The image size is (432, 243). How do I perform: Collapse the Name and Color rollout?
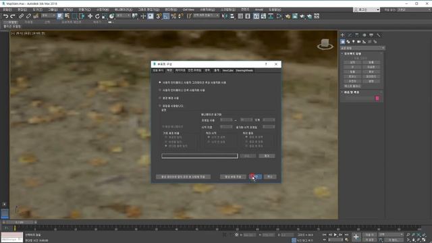pyautogui.click(x=342, y=92)
